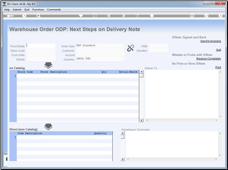This screenshot has width=228, height=170.
Task: Open the Functions menu
Action: click(x=38, y=10)
